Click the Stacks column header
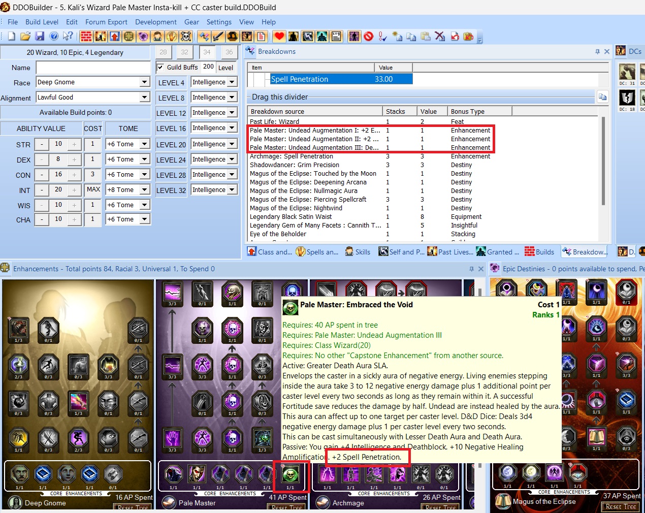The image size is (645, 513). 399,111
